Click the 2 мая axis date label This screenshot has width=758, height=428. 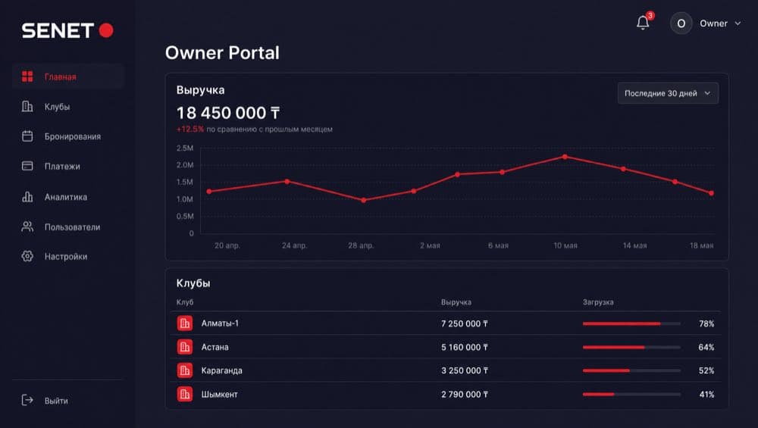click(x=430, y=245)
